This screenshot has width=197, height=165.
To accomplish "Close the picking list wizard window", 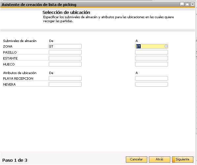I will (x=192, y=4).
